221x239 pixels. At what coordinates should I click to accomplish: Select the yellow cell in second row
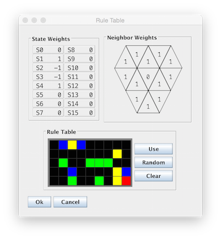(117, 153)
